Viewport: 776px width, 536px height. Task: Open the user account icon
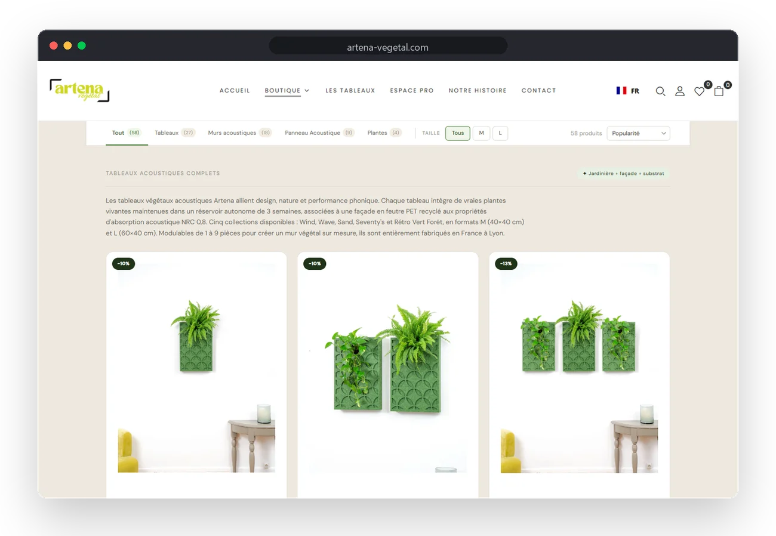click(680, 91)
